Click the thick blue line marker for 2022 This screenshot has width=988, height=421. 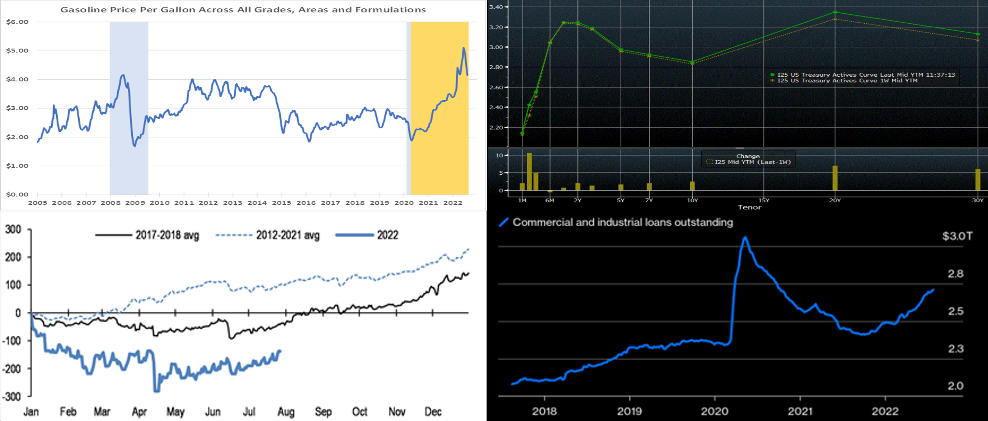coord(354,235)
